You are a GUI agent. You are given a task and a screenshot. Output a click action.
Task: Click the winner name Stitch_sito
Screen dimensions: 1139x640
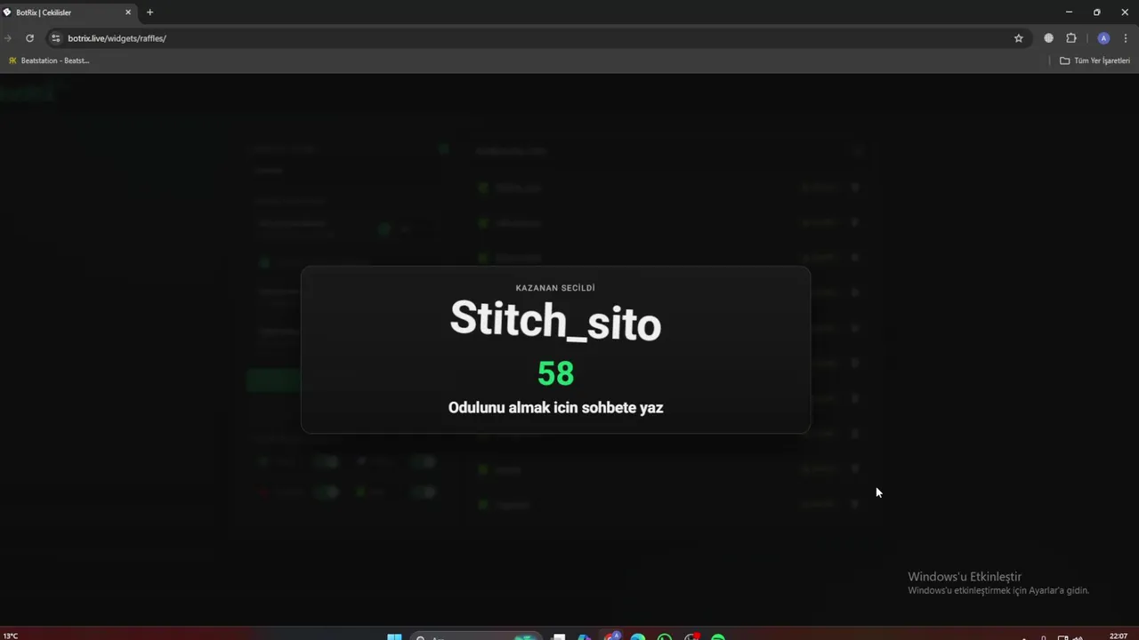[555, 320]
